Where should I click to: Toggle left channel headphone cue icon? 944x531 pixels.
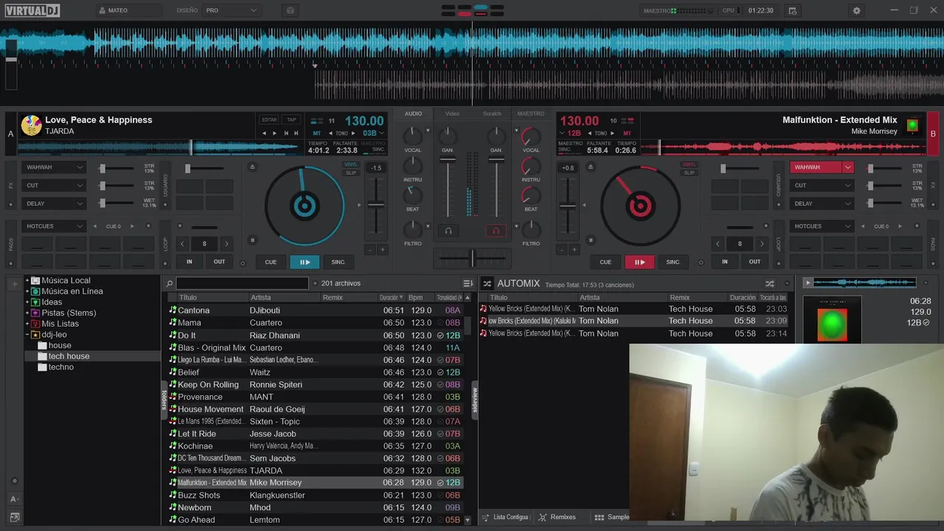[448, 231]
